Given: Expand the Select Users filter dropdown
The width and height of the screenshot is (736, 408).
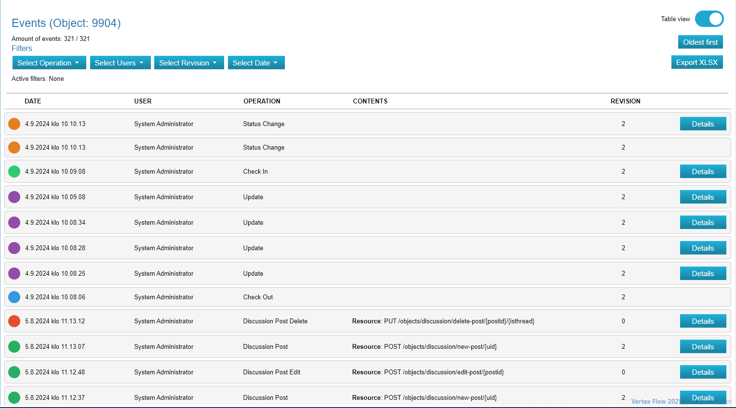Looking at the screenshot, I should [x=120, y=63].
